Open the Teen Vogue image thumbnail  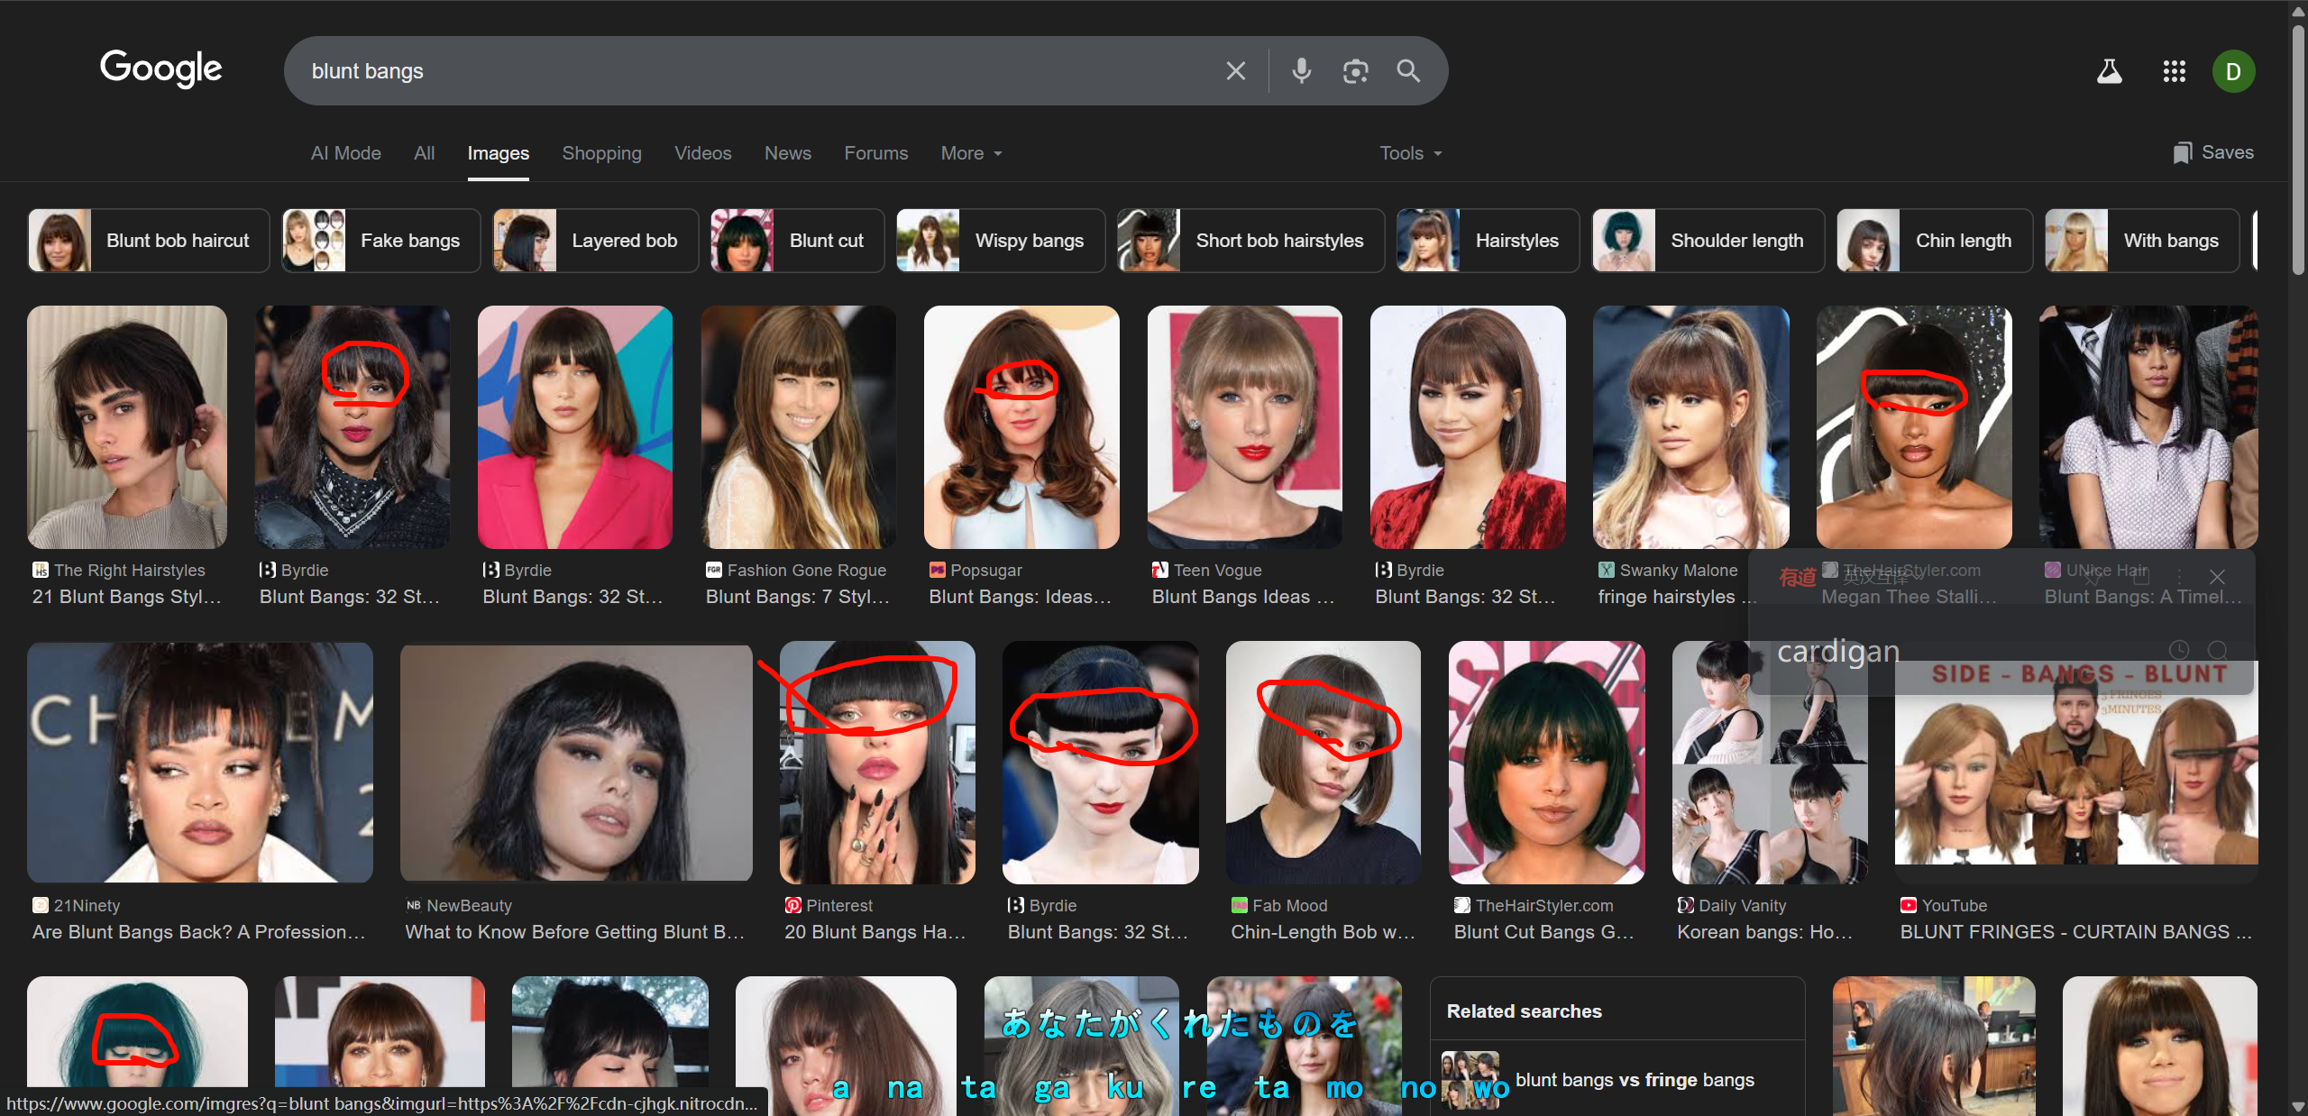(1244, 427)
